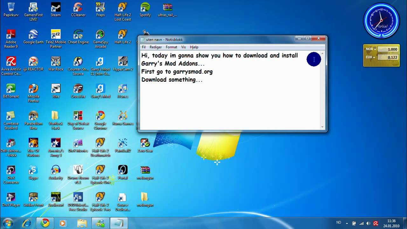Select the Portal game icon
This screenshot has width=407, height=229.
(x=123, y=172)
